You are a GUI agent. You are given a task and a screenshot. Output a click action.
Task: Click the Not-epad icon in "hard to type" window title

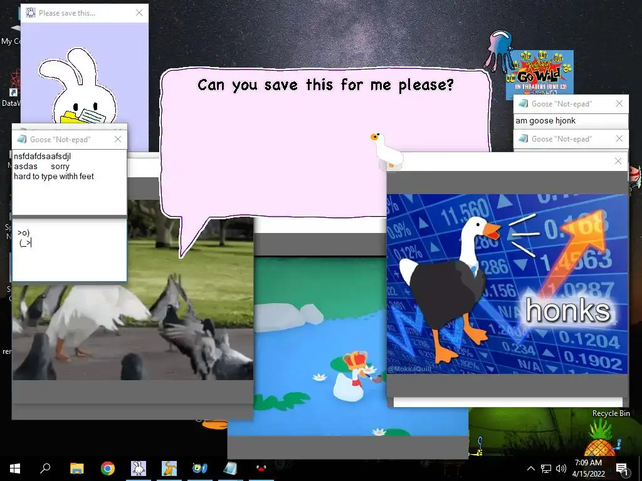pos(22,139)
